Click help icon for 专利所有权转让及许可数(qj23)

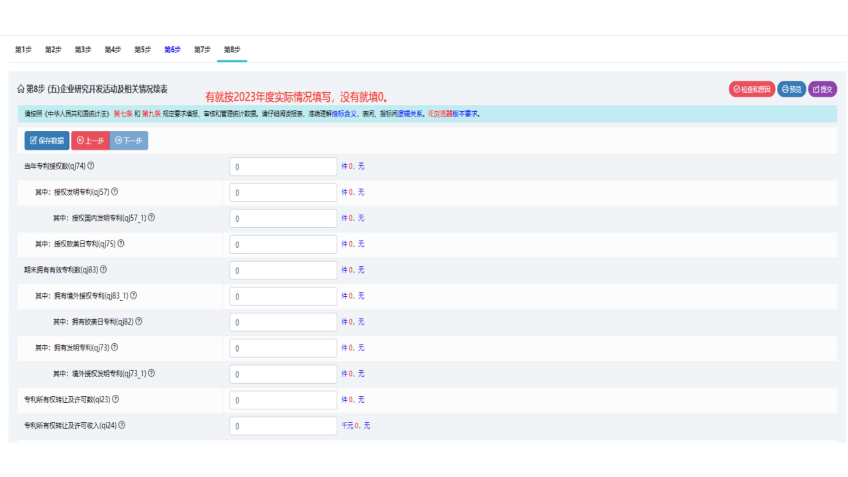tap(115, 399)
